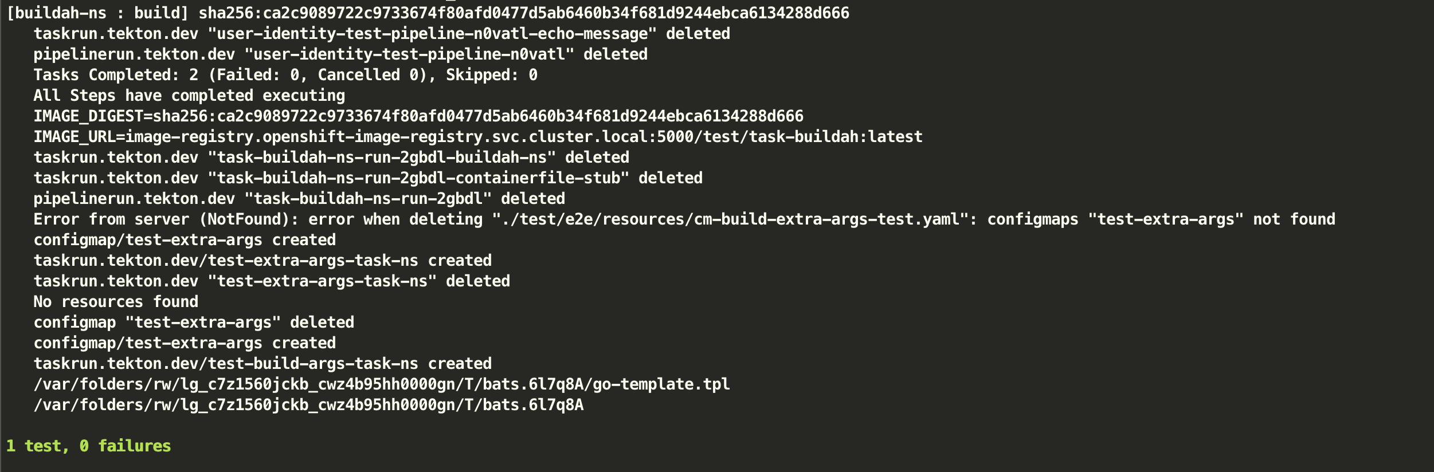Click the echo-message taskrun deleted line
1434x472 pixels.
[x=381, y=34]
